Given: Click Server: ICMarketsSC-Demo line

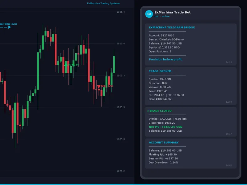Looking at the screenshot, I should (x=166, y=39).
